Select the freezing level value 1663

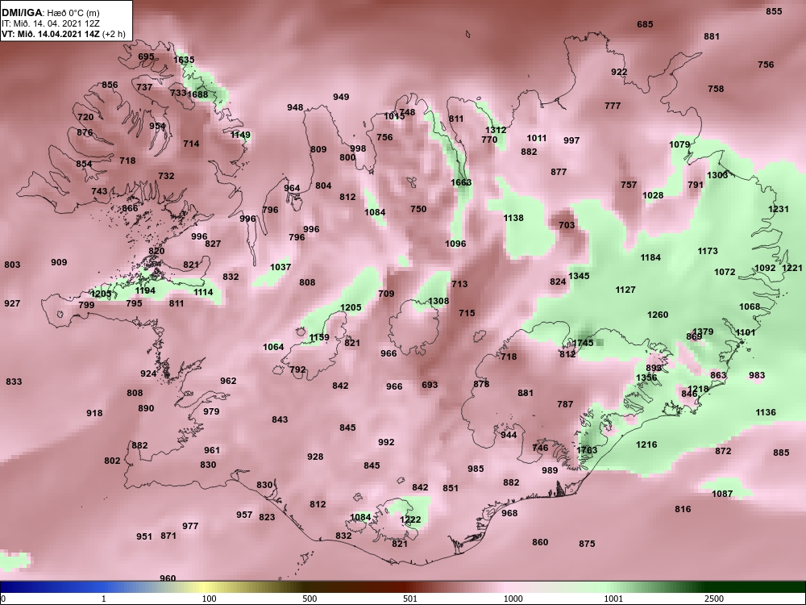[x=461, y=182]
